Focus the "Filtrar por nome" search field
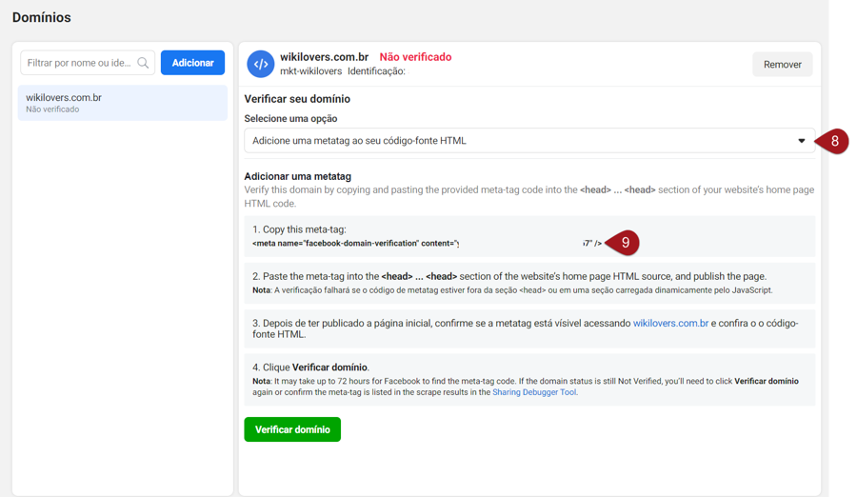 (x=81, y=63)
